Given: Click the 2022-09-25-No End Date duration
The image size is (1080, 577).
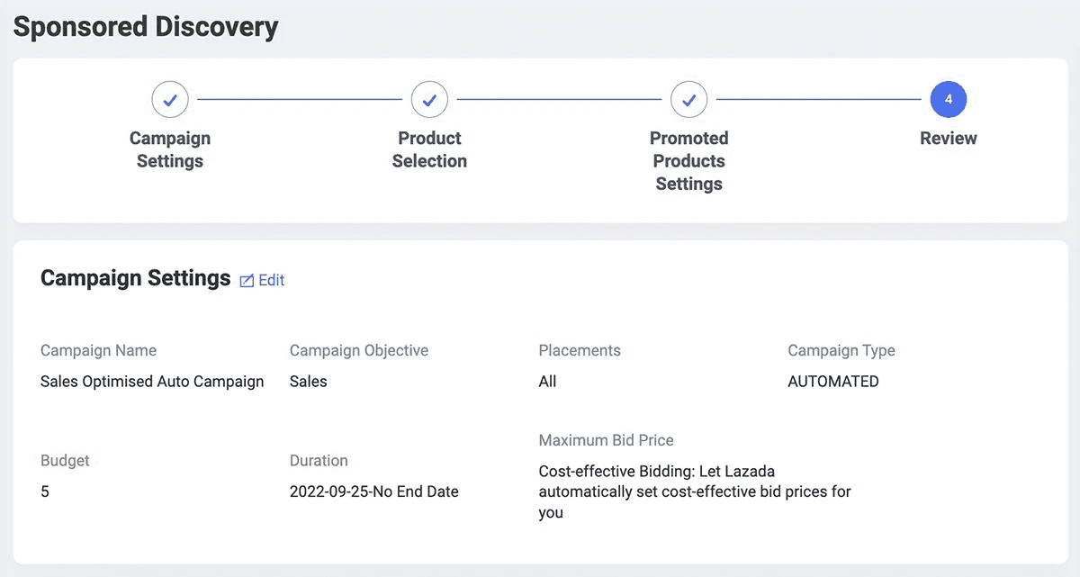Looking at the screenshot, I should click(373, 491).
